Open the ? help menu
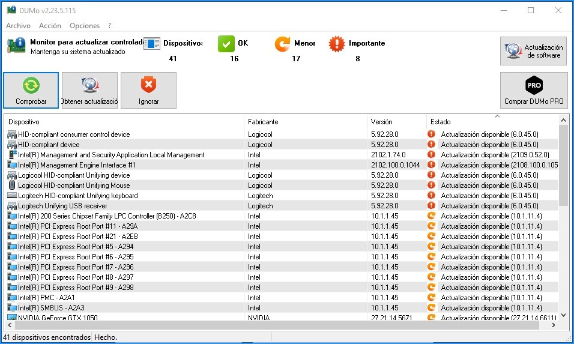 [x=110, y=26]
